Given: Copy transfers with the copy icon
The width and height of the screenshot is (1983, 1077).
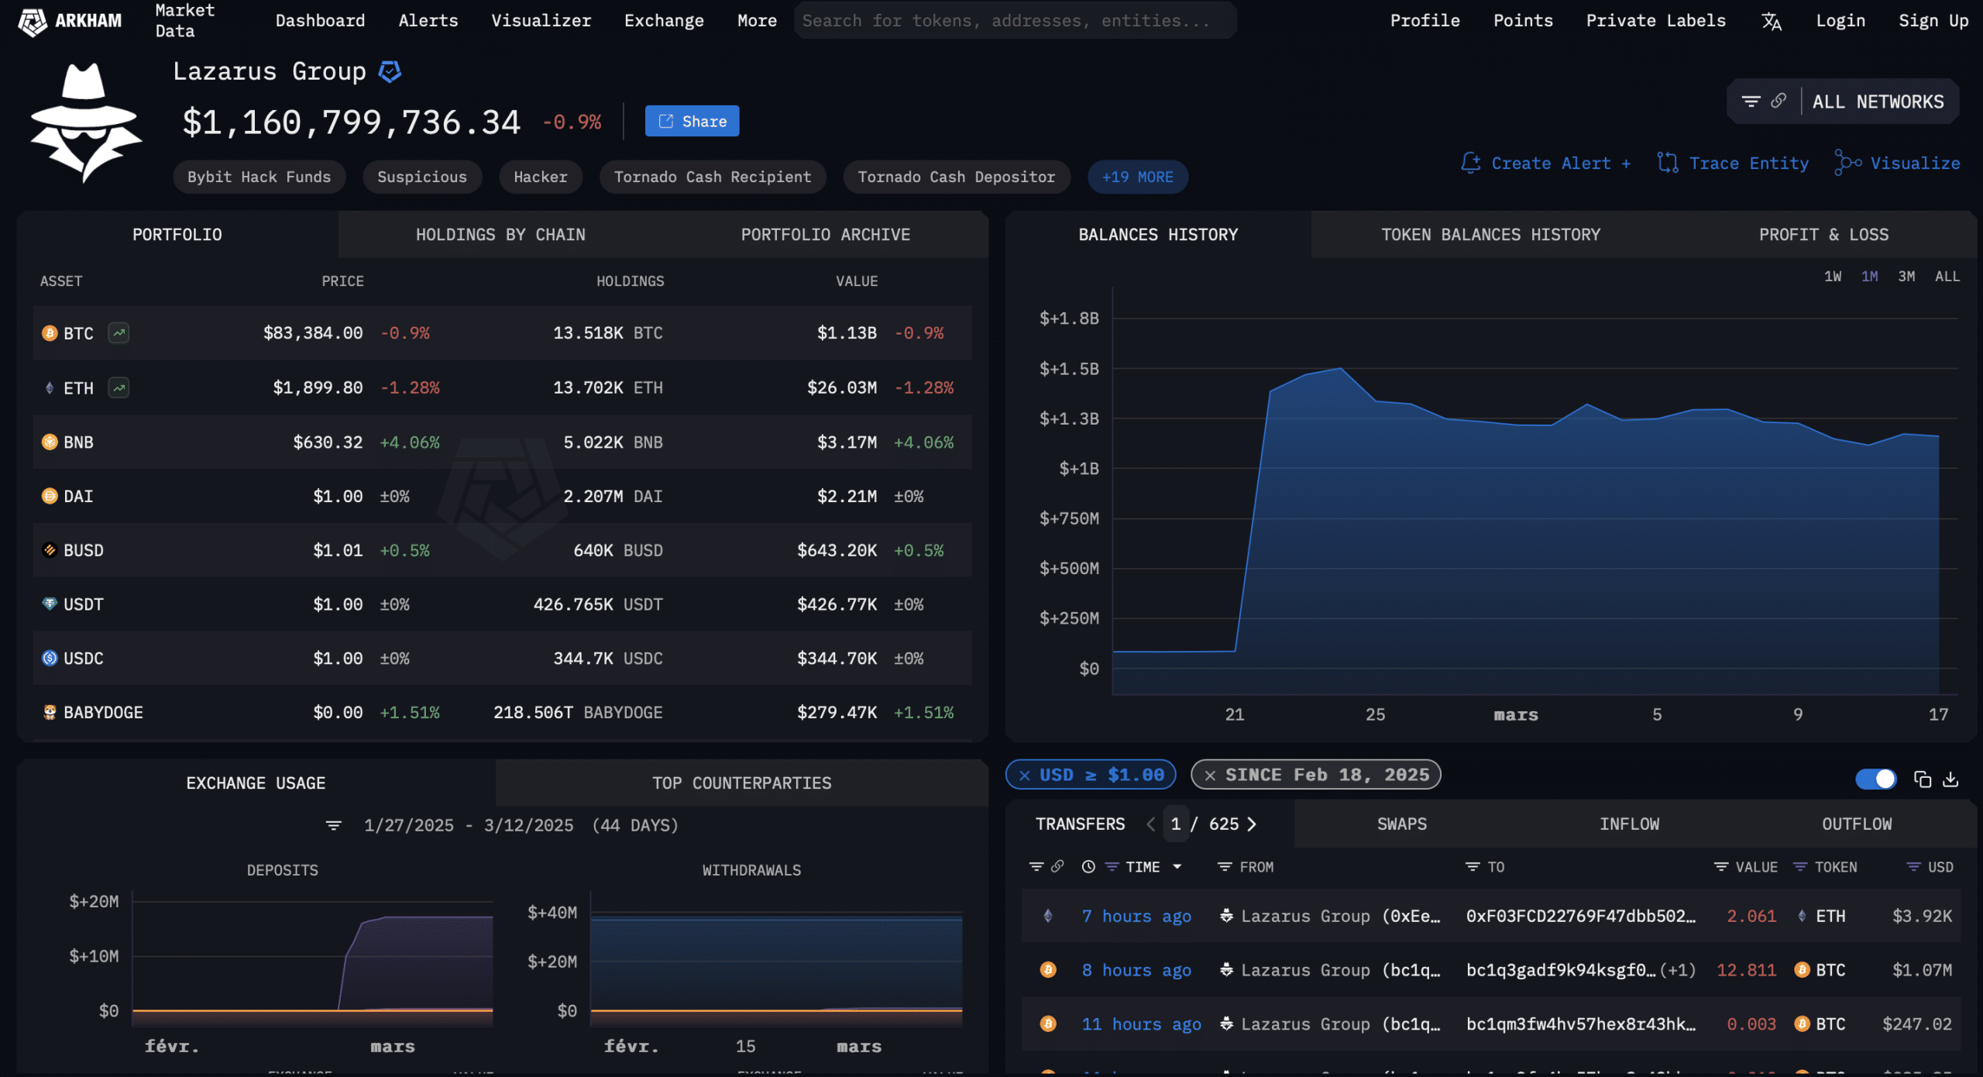Looking at the screenshot, I should [1922, 779].
